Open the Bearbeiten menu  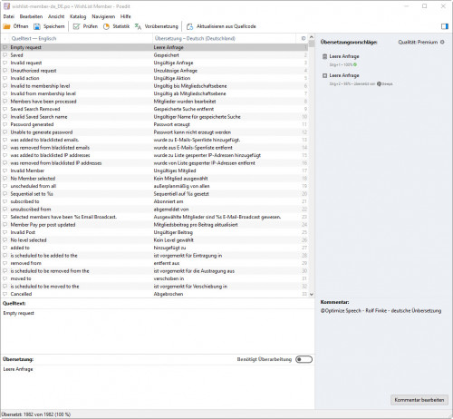[31, 16]
